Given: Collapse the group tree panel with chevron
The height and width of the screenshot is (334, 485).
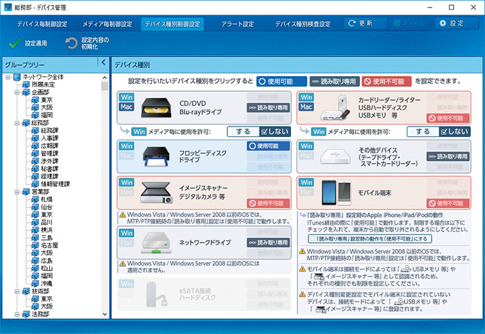Looking at the screenshot, I should pyautogui.click(x=103, y=63).
